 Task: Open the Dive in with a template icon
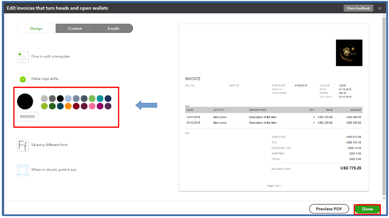[x=23, y=57]
